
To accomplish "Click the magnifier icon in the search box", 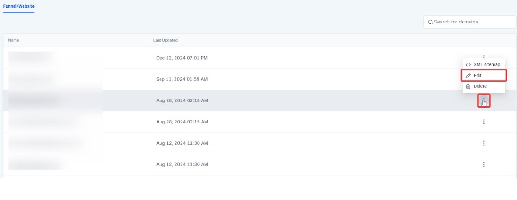I will click(x=430, y=22).
